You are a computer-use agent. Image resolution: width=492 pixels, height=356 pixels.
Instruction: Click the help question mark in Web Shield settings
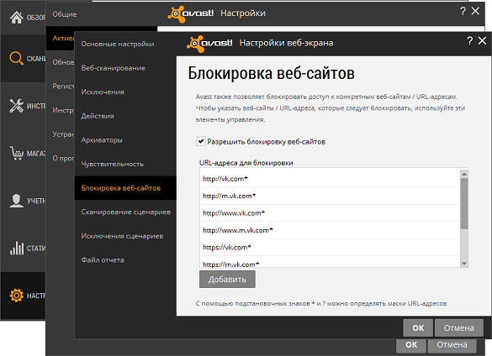(470, 41)
